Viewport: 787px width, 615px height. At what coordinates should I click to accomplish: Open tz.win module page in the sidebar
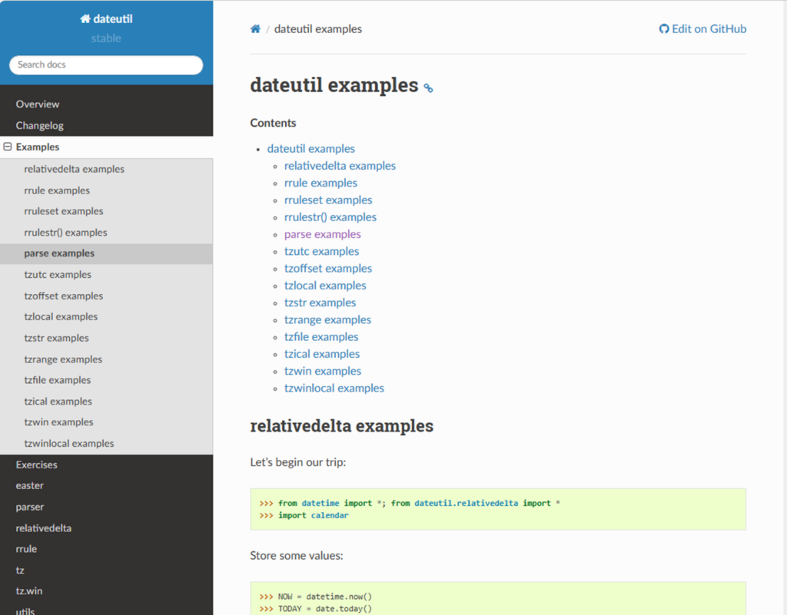click(29, 591)
